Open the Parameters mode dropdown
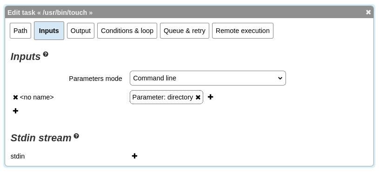379x172 pixels. point(208,78)
